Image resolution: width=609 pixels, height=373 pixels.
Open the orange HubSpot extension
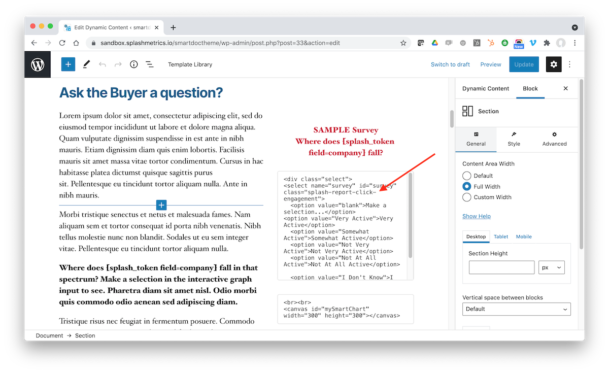point(491,43)
